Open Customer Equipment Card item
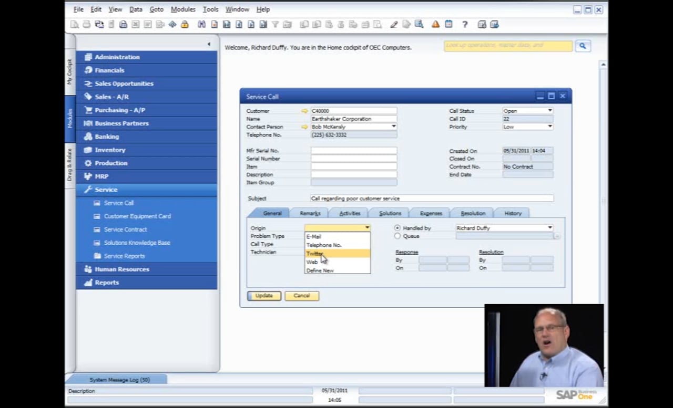The width and height of the screenshot is (673, 408). tap(137, 216)
